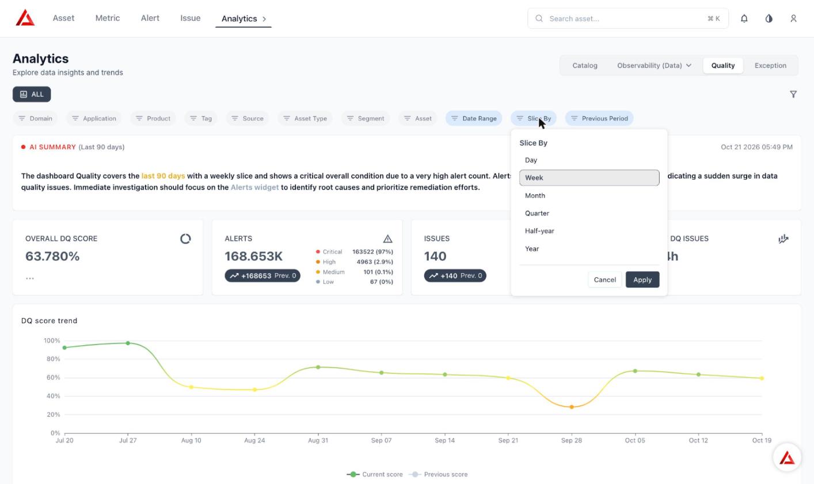Open the Segment filter chip
This screenshot has height=484, width=814.
pos(366,118)
